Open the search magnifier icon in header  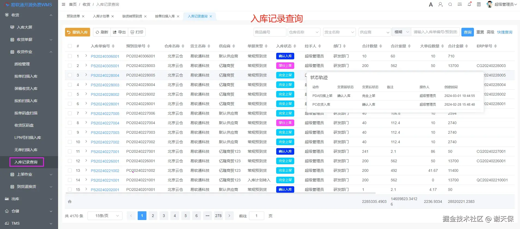tap(450, 4)
